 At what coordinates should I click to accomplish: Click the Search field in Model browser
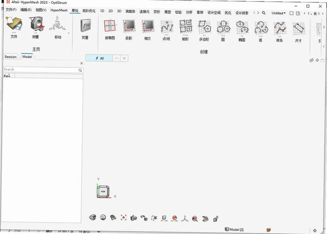43,70
